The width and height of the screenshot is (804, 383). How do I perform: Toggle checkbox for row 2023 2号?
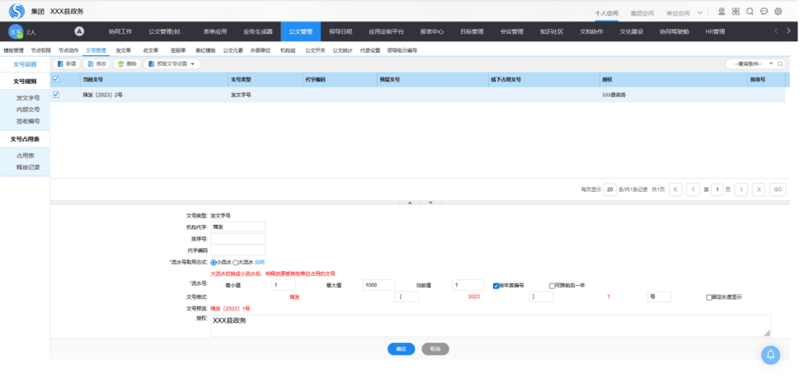click(56, 95)
